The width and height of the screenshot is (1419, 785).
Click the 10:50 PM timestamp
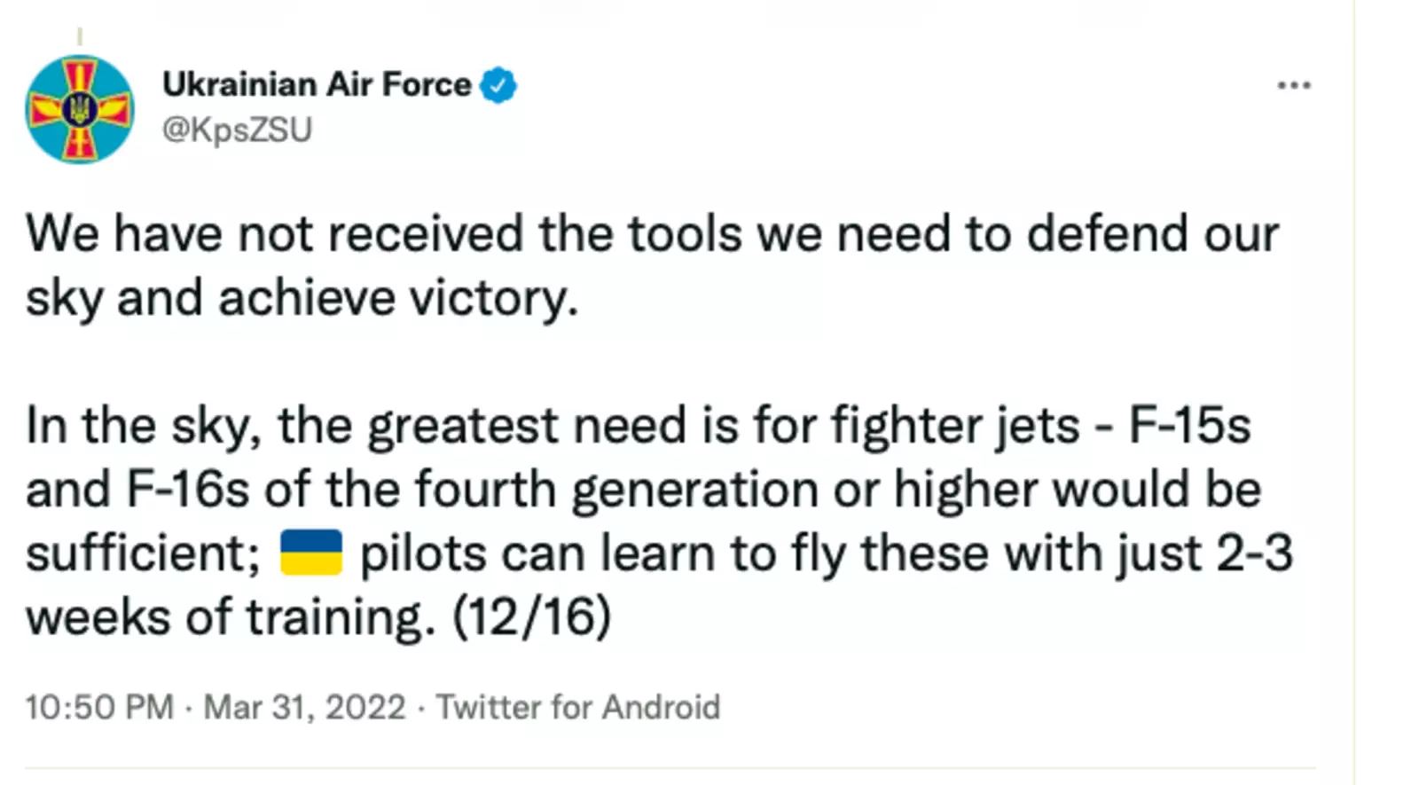point(99,708)
